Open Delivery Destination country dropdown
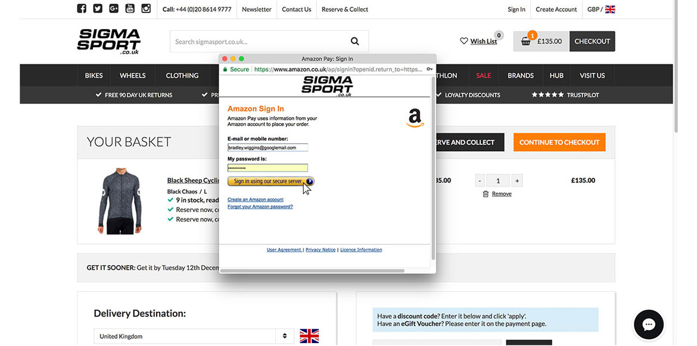 click(x=194, y=336)
